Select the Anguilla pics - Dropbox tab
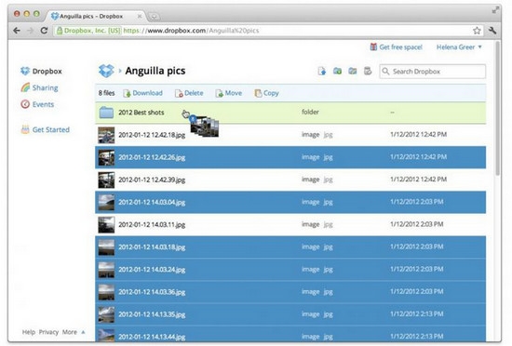This screenshot has width=512, height=346. (x=95, y=16)
